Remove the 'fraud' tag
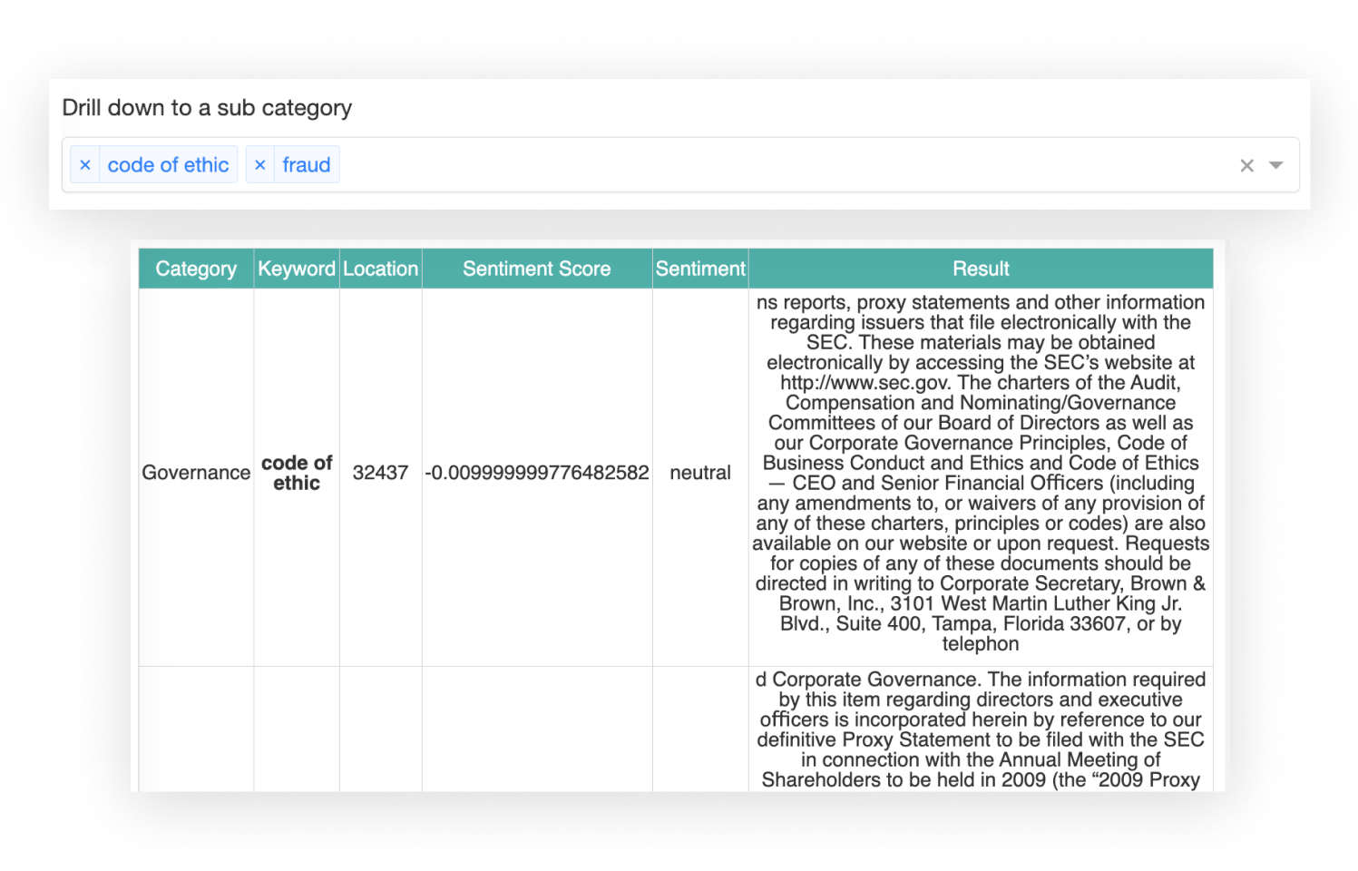 [260, 165]
